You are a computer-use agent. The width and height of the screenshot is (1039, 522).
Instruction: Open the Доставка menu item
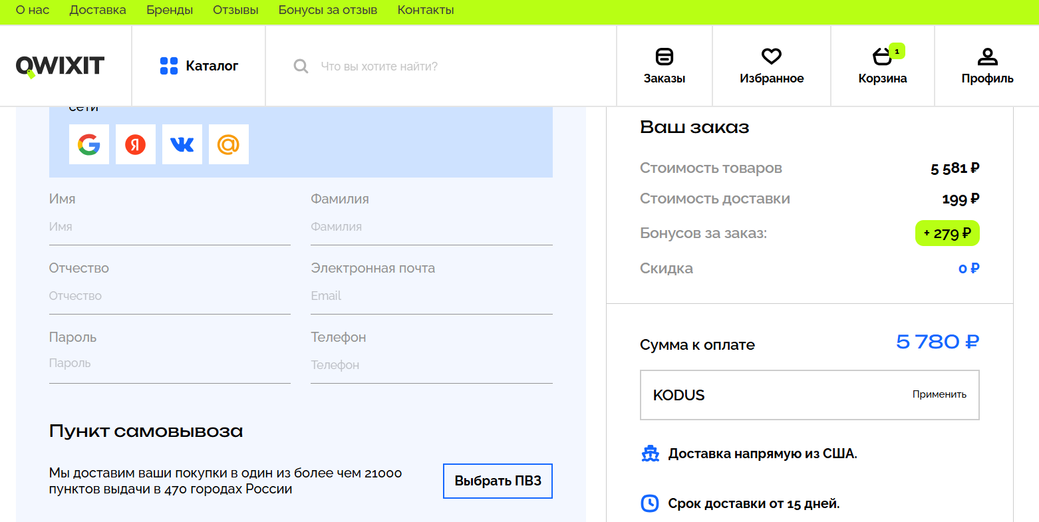[98, 10]
